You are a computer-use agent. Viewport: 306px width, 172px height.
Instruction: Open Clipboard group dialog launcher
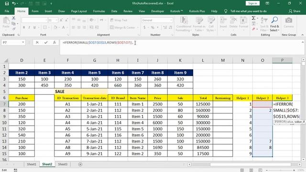19,35
